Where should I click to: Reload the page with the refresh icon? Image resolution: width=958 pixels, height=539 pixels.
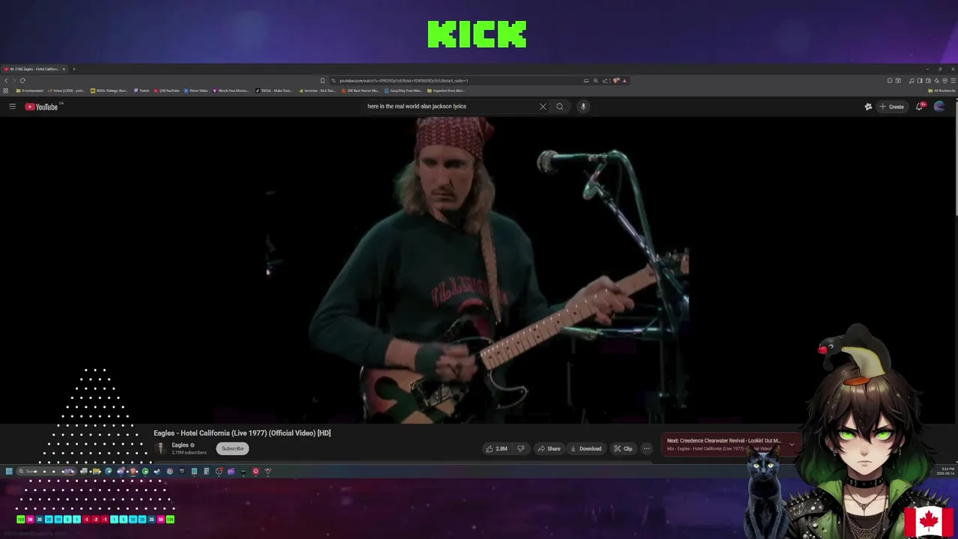click(x=22, y=80)
